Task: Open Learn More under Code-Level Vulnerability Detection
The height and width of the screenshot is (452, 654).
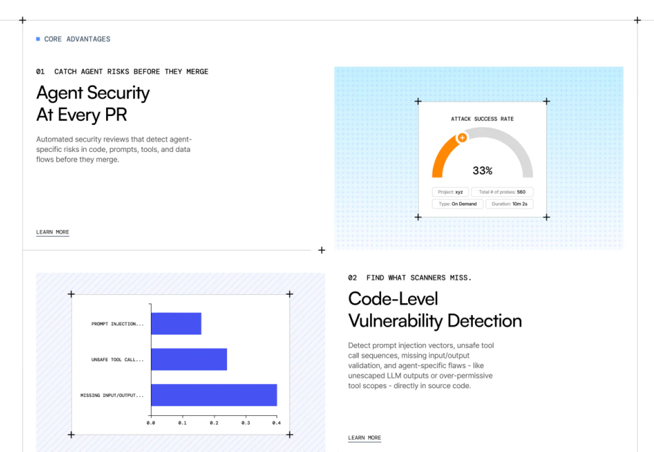Action: pos(364,438)
